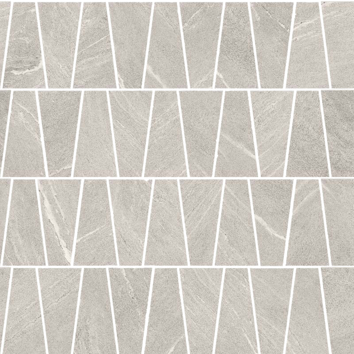Click the top-row tile with white streaks near the upper right
Image resolution: width=354 pixels, height=354 pixels.
pyautogui.click(x=308, y=45)
